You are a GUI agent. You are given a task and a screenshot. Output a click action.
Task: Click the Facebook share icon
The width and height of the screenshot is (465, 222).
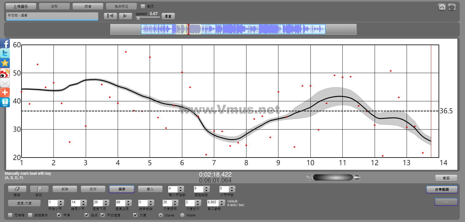pos(5,43)
